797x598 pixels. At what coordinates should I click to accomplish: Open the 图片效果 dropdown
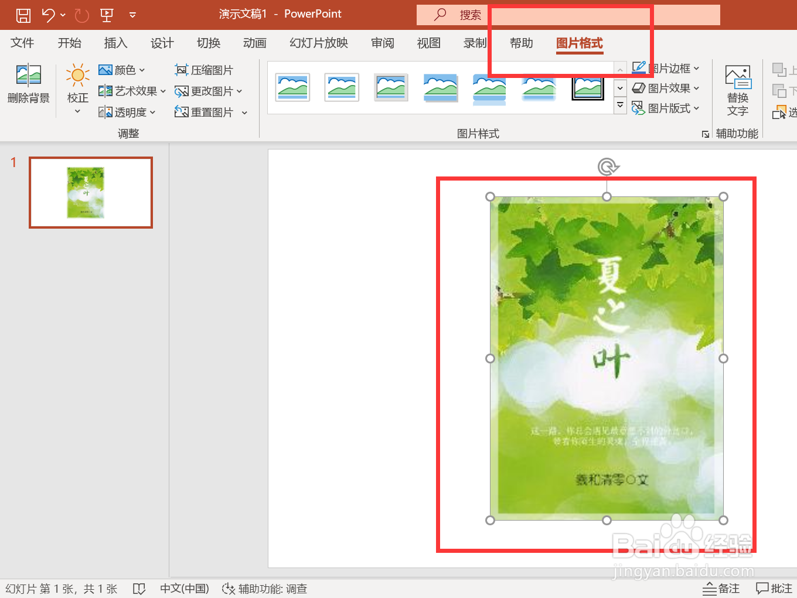[x=666, y=89]
